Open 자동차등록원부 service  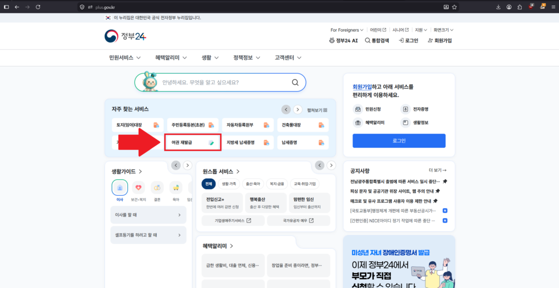[x=248, y=125]
